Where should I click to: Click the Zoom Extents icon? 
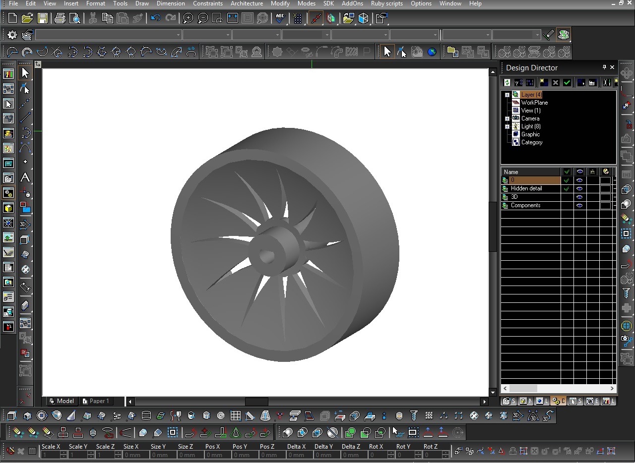(232, 19)
